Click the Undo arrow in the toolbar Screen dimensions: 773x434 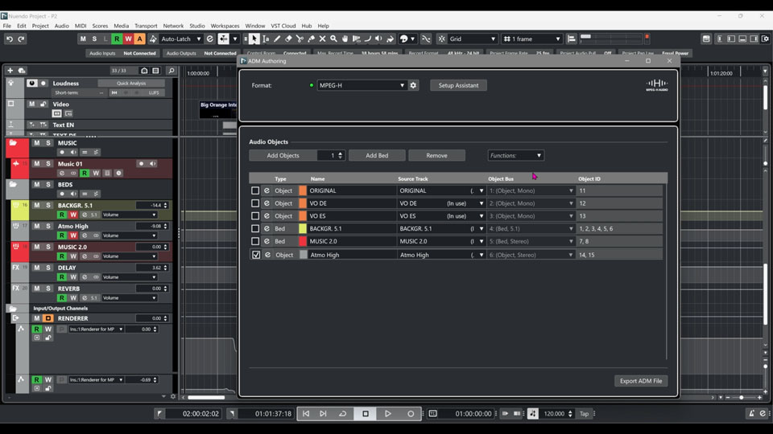click(x=10, y=39)
